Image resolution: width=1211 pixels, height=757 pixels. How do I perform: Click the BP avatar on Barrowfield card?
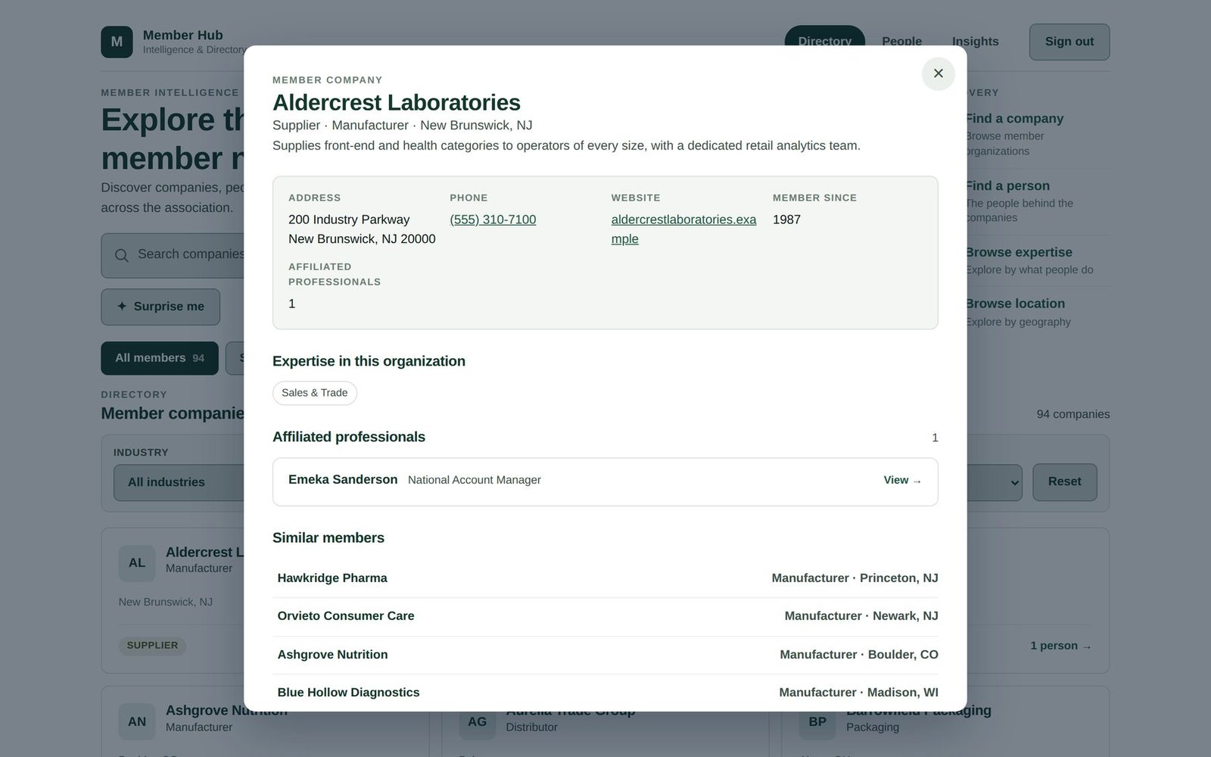(x=817, y=721)
